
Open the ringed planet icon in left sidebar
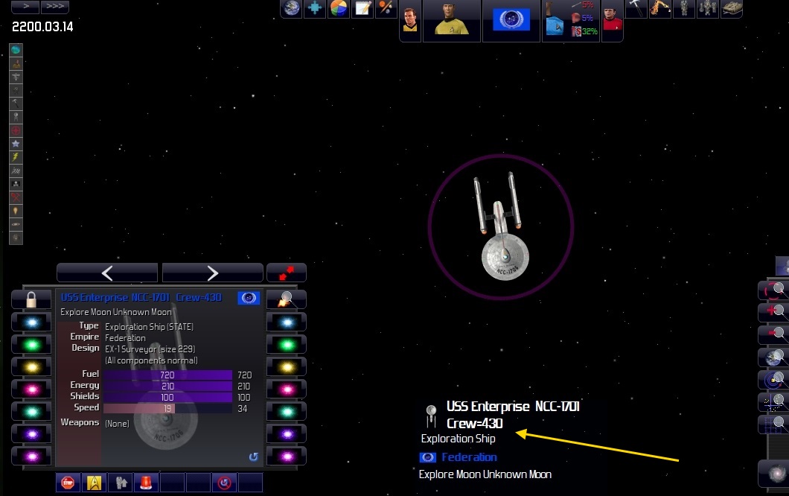pos(16,224)
